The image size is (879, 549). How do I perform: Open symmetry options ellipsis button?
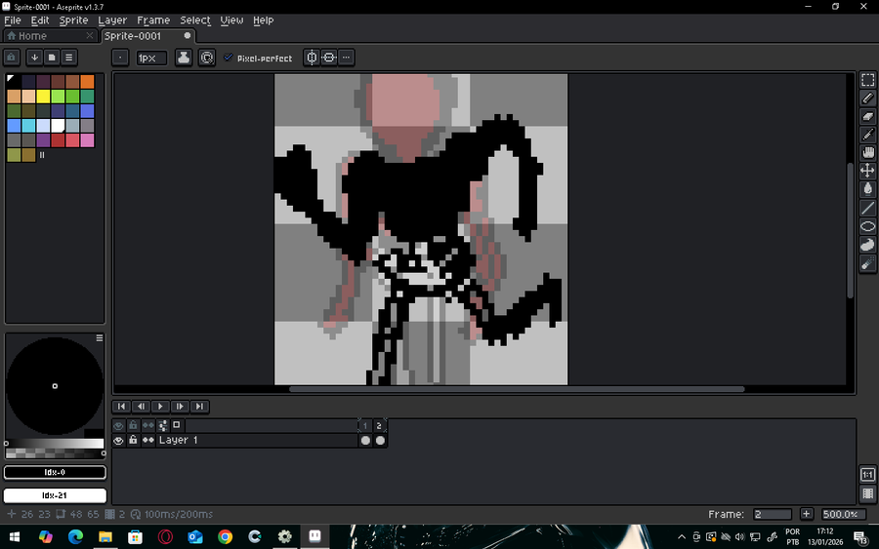[347, 58]
